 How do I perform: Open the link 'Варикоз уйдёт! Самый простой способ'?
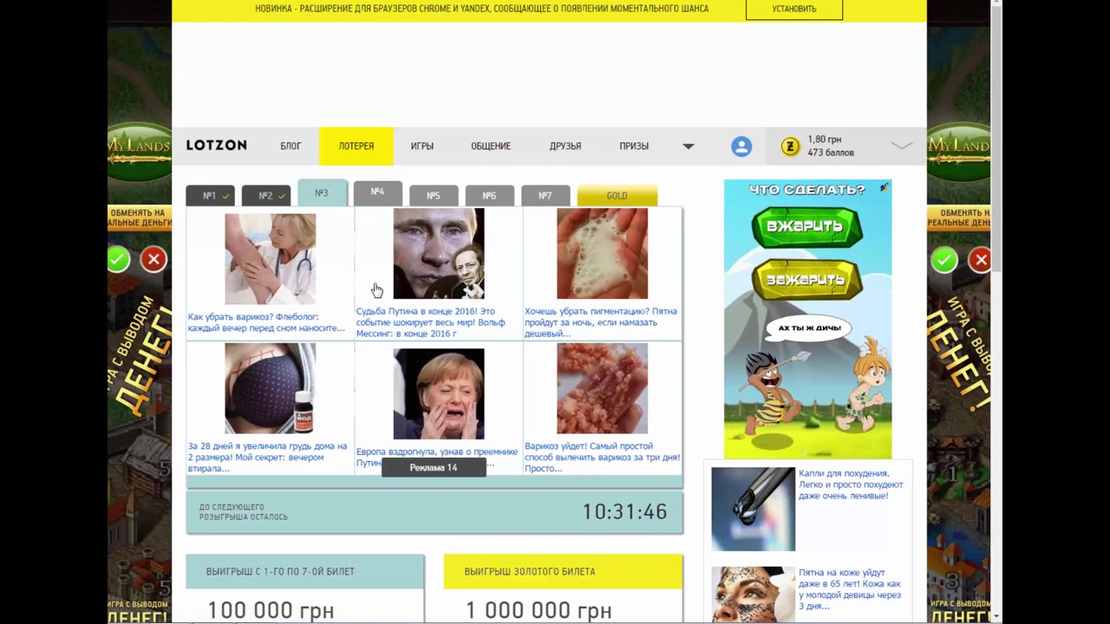point(602,458)
